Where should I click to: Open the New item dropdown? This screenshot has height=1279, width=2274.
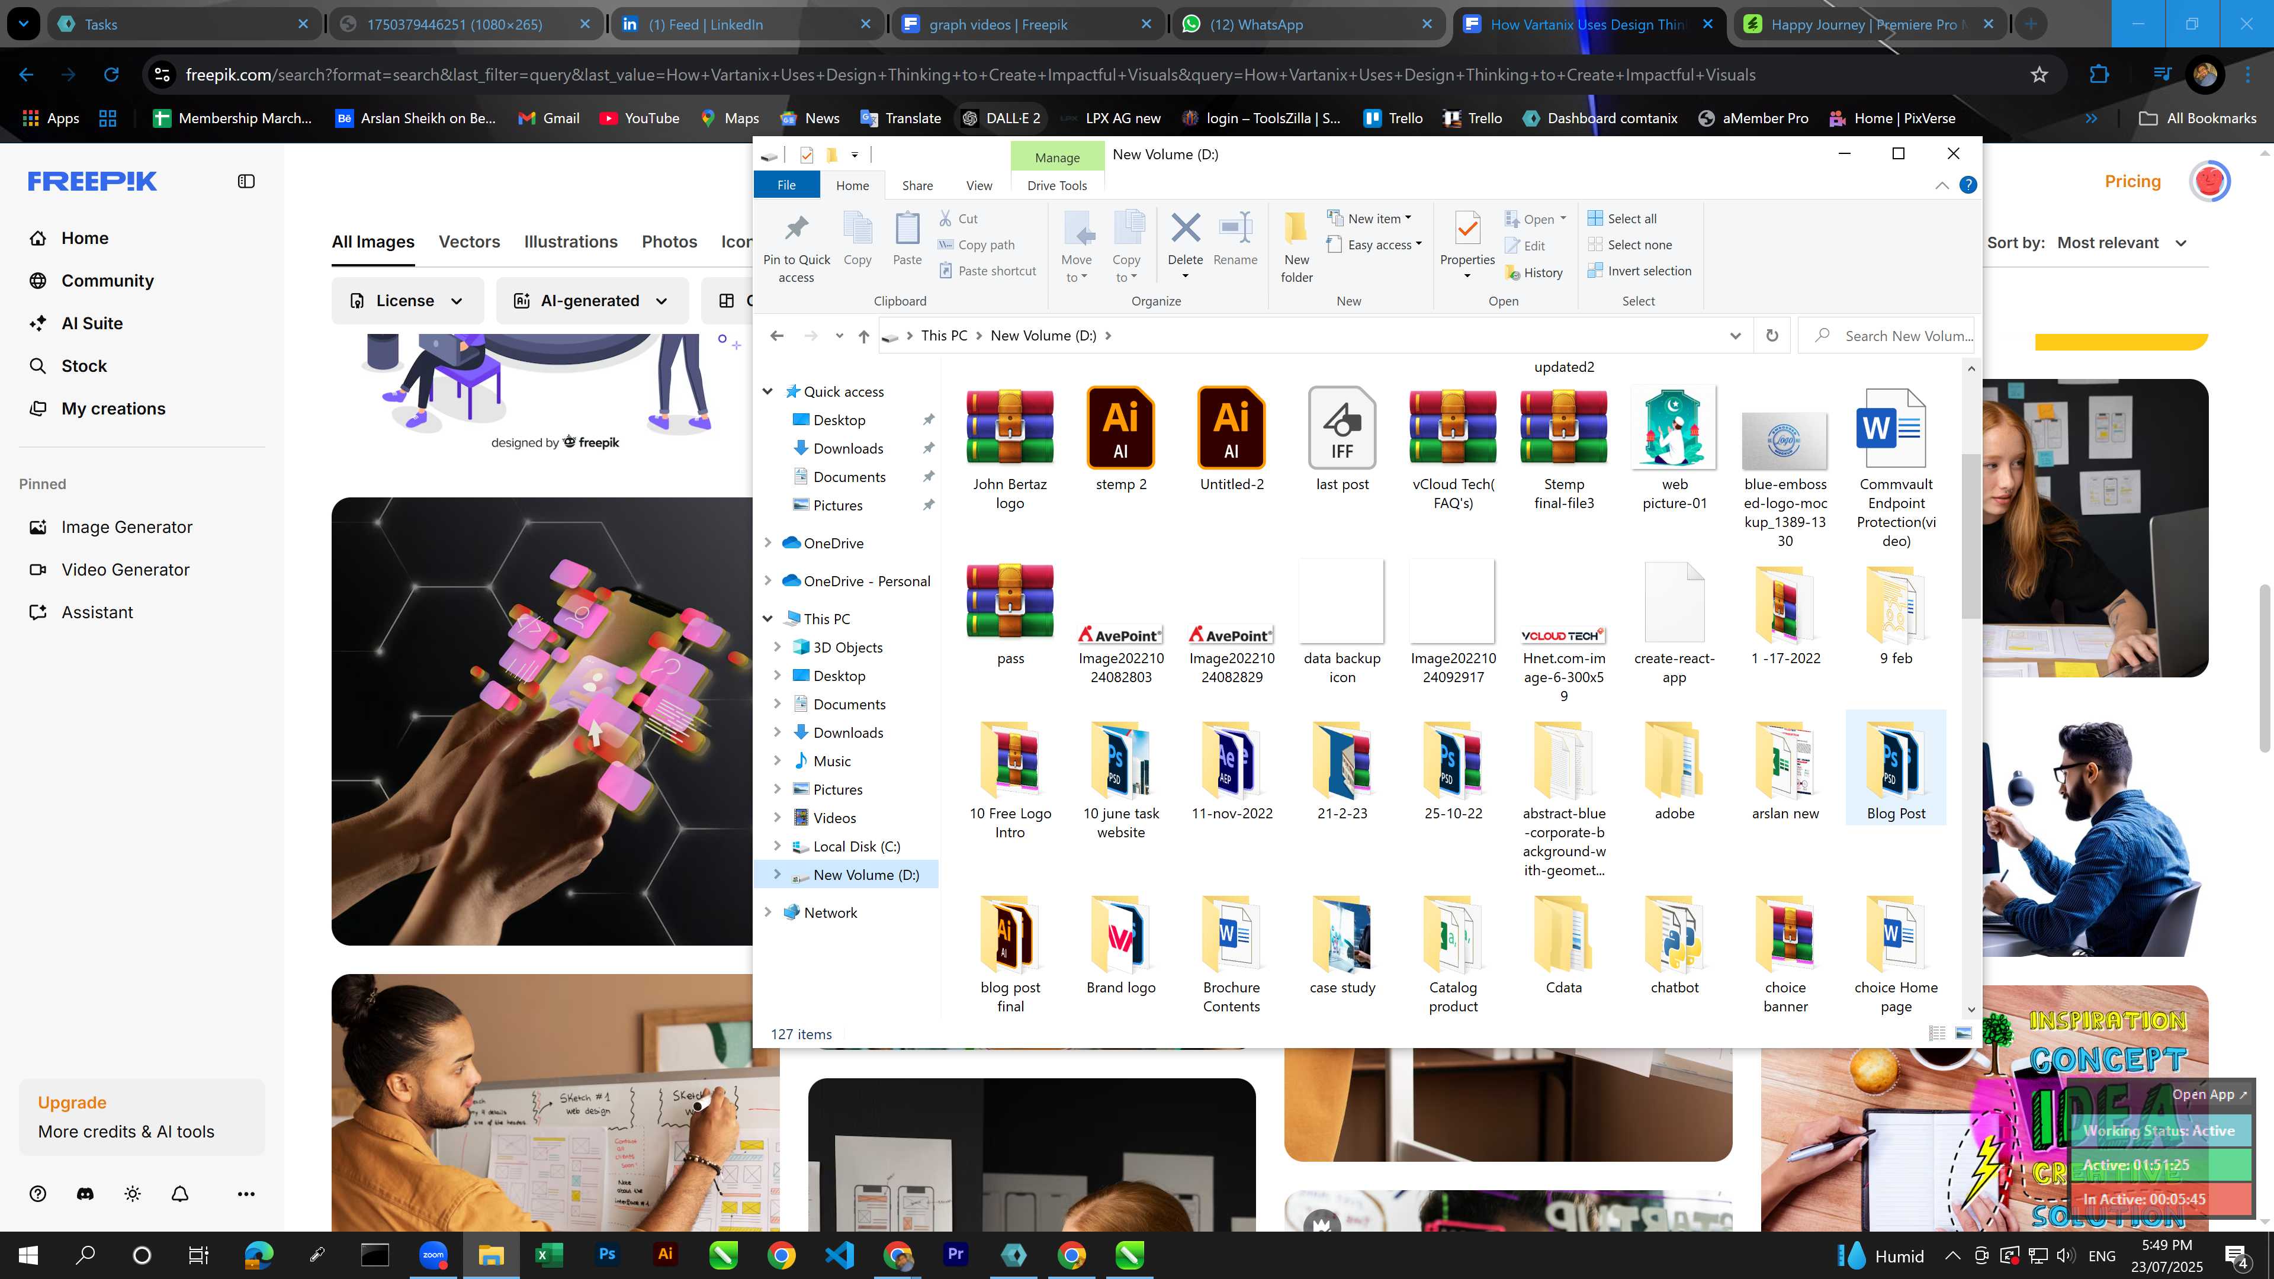pyautogui.click(x=1369, y=218)
